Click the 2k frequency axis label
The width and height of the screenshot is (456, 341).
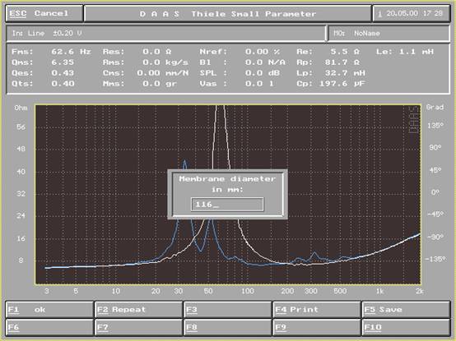coord(419,291)
